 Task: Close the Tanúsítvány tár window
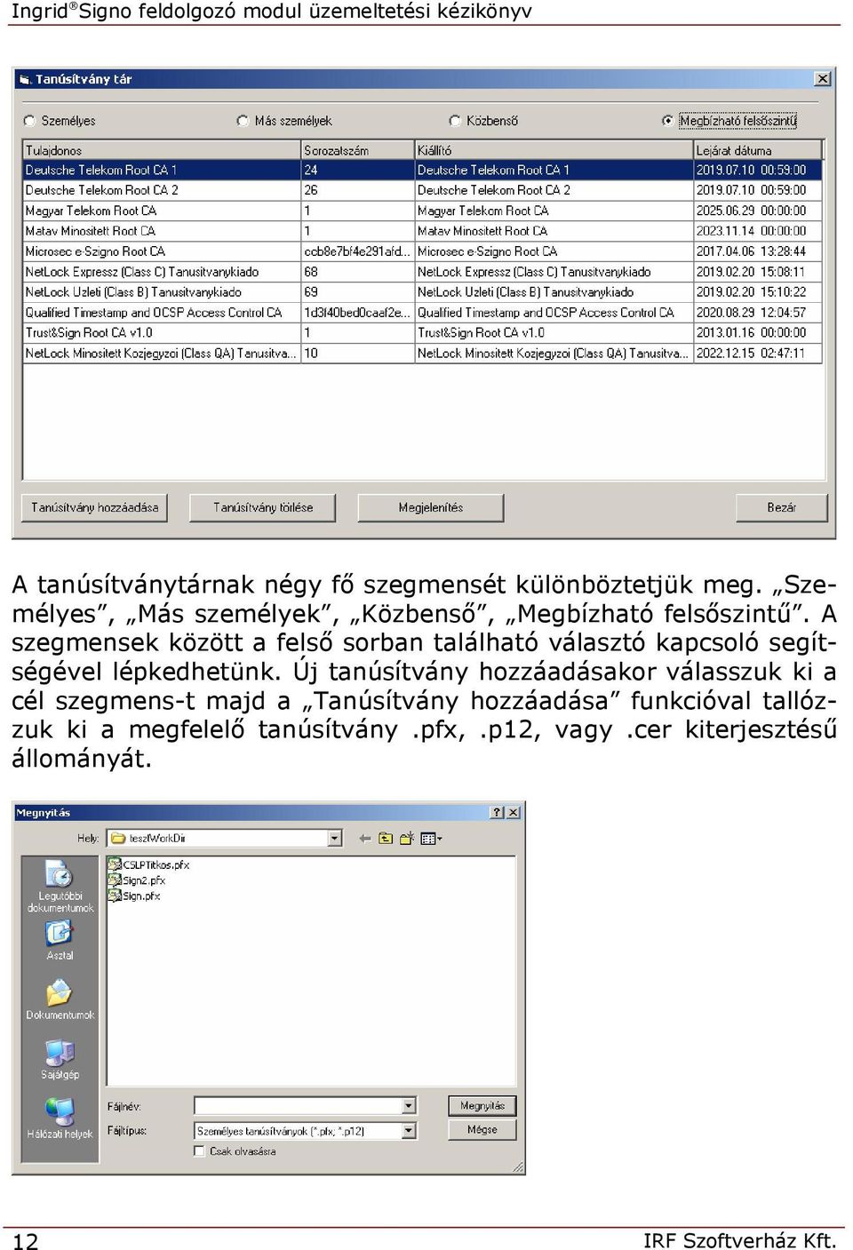point(823,79)
